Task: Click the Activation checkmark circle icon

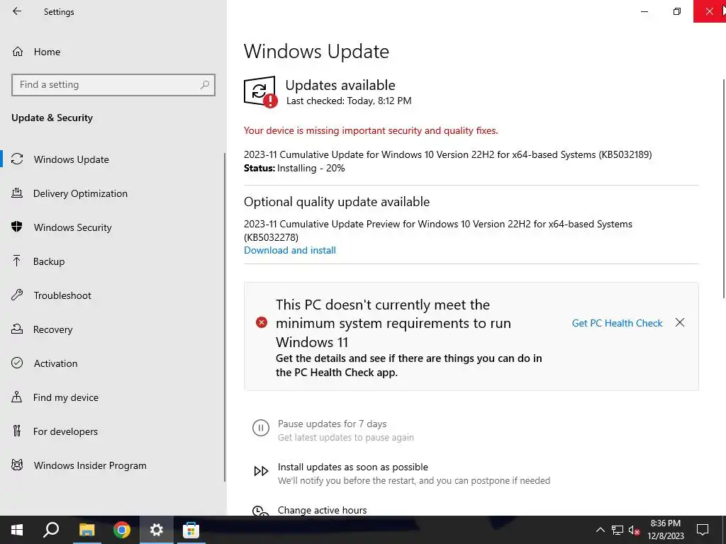Action: pyautogui.click(x=17, y=363)
